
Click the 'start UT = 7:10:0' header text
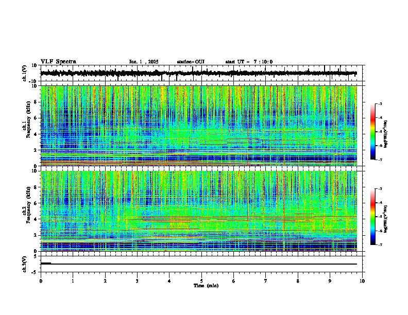coord(249,62)
